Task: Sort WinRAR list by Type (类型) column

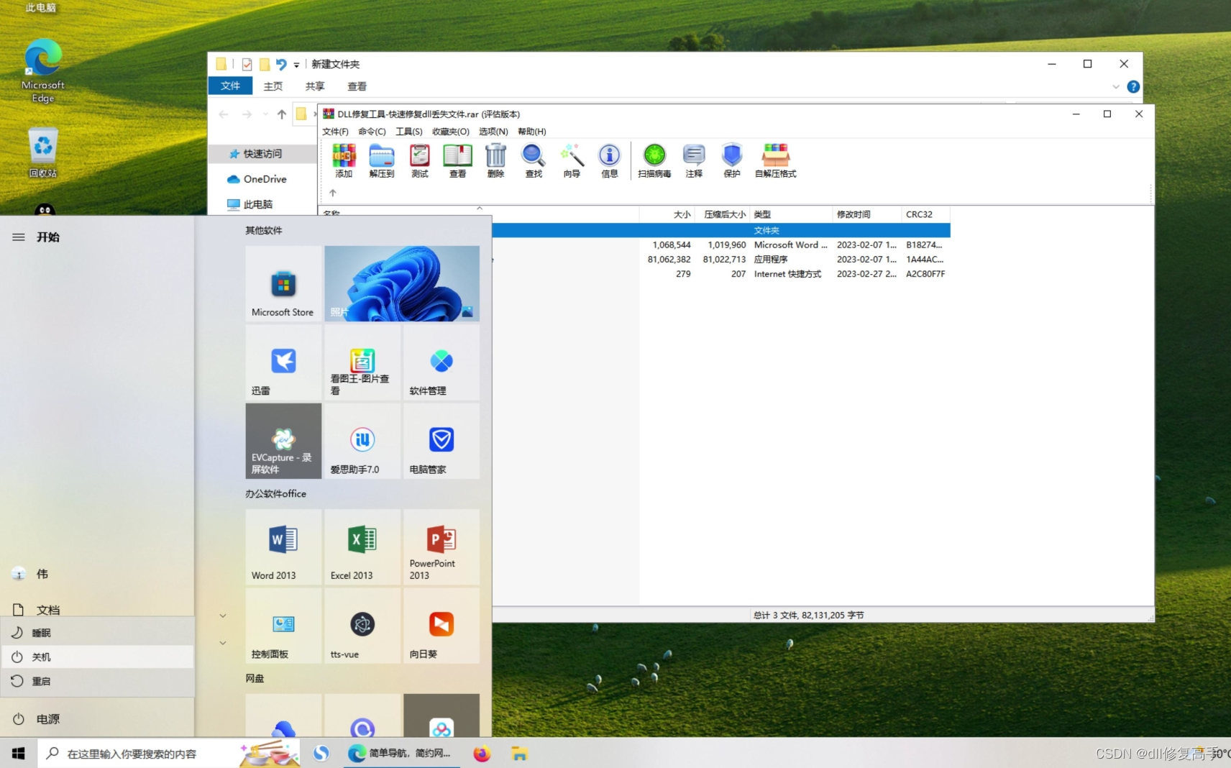Action: [x=791, y=214]
